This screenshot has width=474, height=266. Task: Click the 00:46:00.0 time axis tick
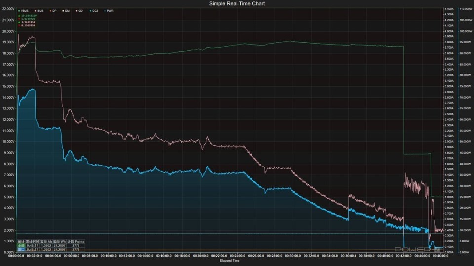click(440, 256)
